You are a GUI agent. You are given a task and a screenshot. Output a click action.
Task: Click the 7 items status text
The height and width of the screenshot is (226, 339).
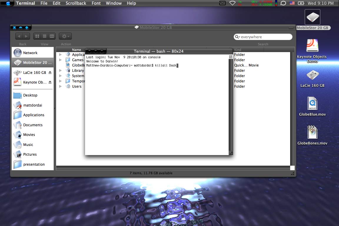click(151, 173)
